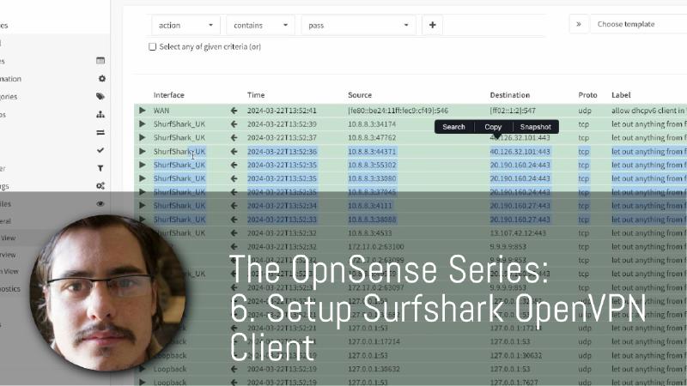Open the 'pass' value dropdown
This screenshot has height=386, width=687.
pyautogui.click(x=358, y=26)
